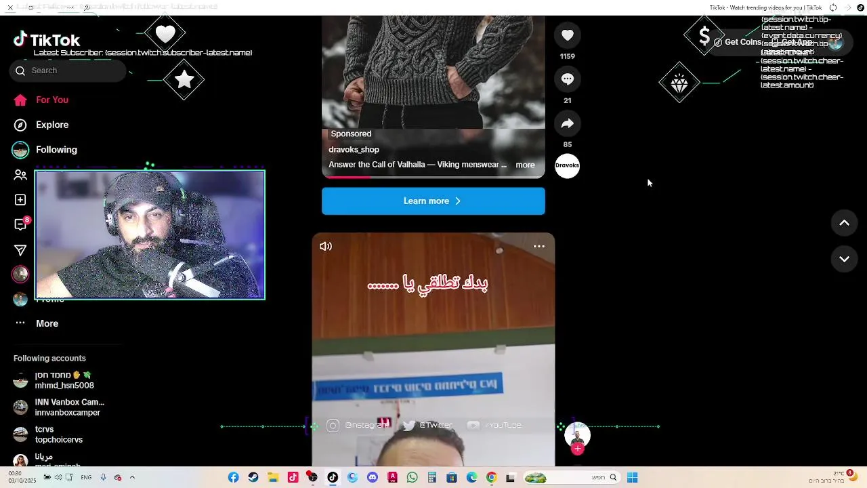Click the Get Coins button
The image size is (867, 488).
point(738,42)
